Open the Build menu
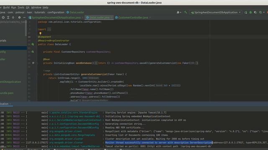This screenshot has height=150, width=268. [6, 7]
